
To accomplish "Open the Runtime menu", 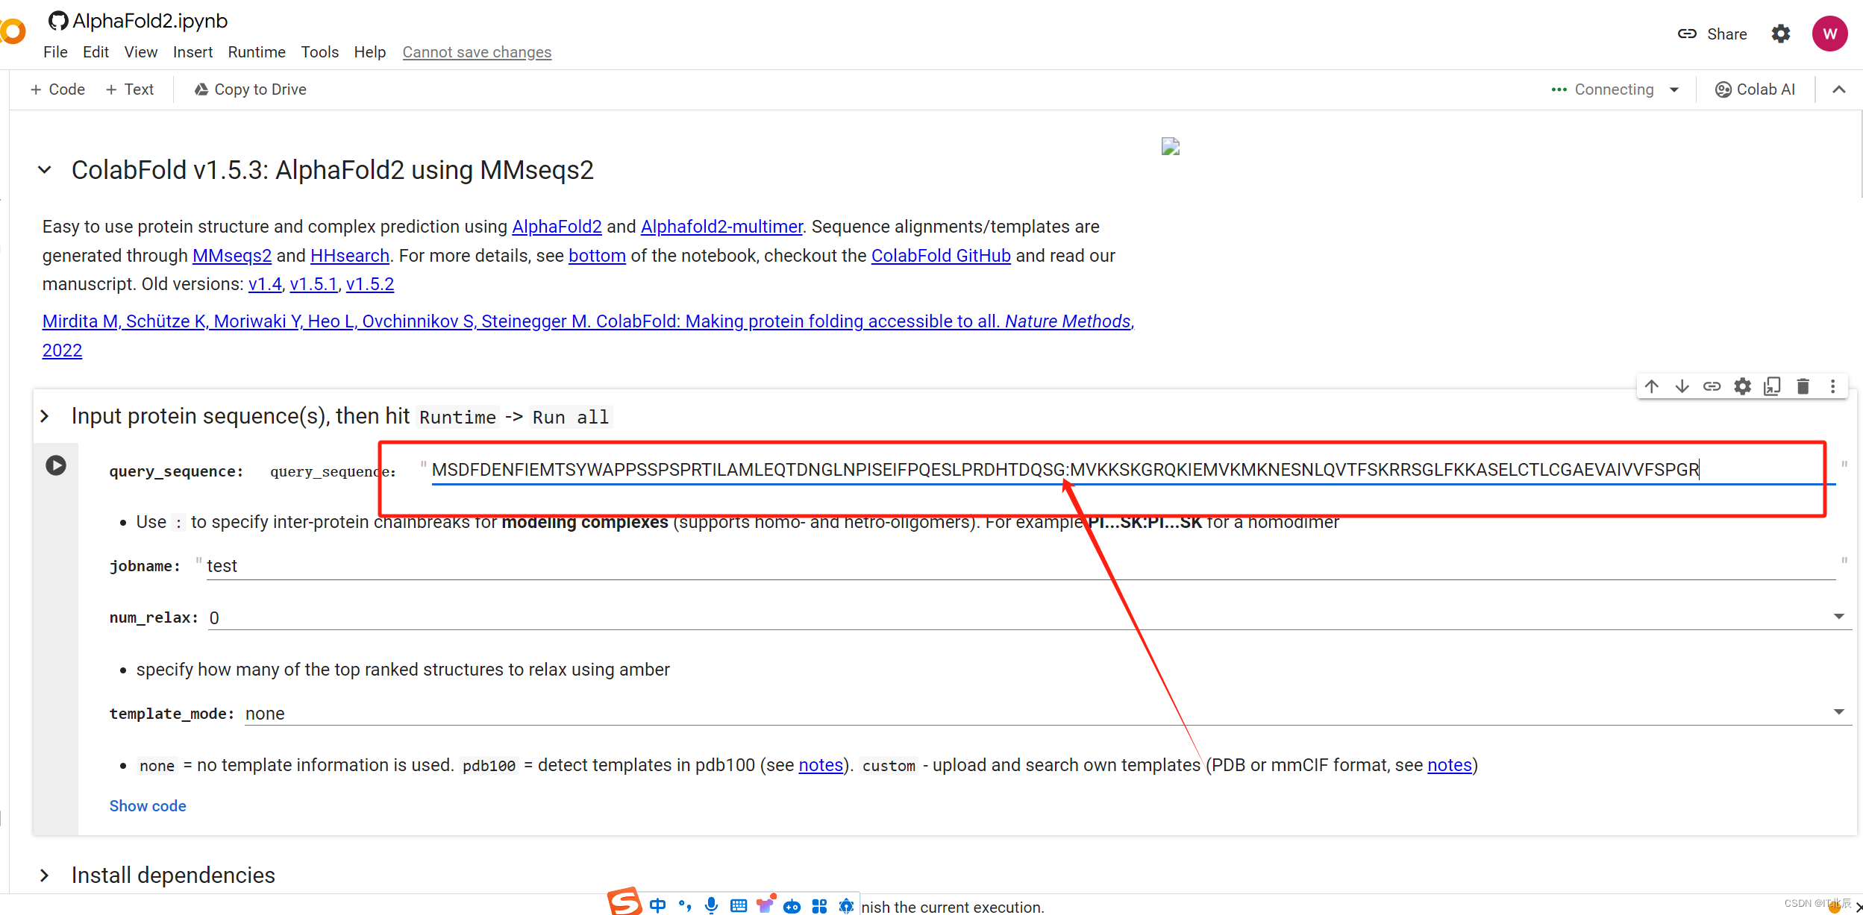I will (x=257, y=52).
